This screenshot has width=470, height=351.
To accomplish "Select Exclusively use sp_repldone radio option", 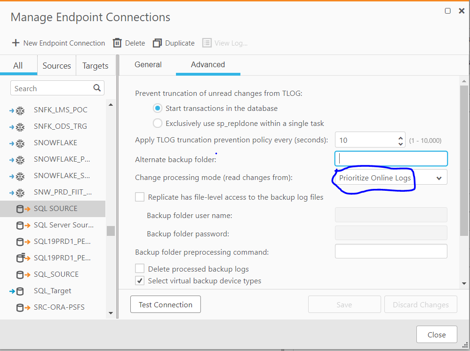I will tap(158, 123).
